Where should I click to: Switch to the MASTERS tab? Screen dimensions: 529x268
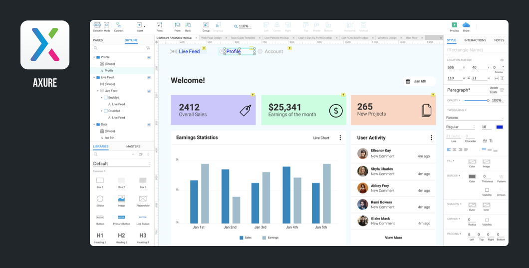pyautogui.click(x=133, y=146)
